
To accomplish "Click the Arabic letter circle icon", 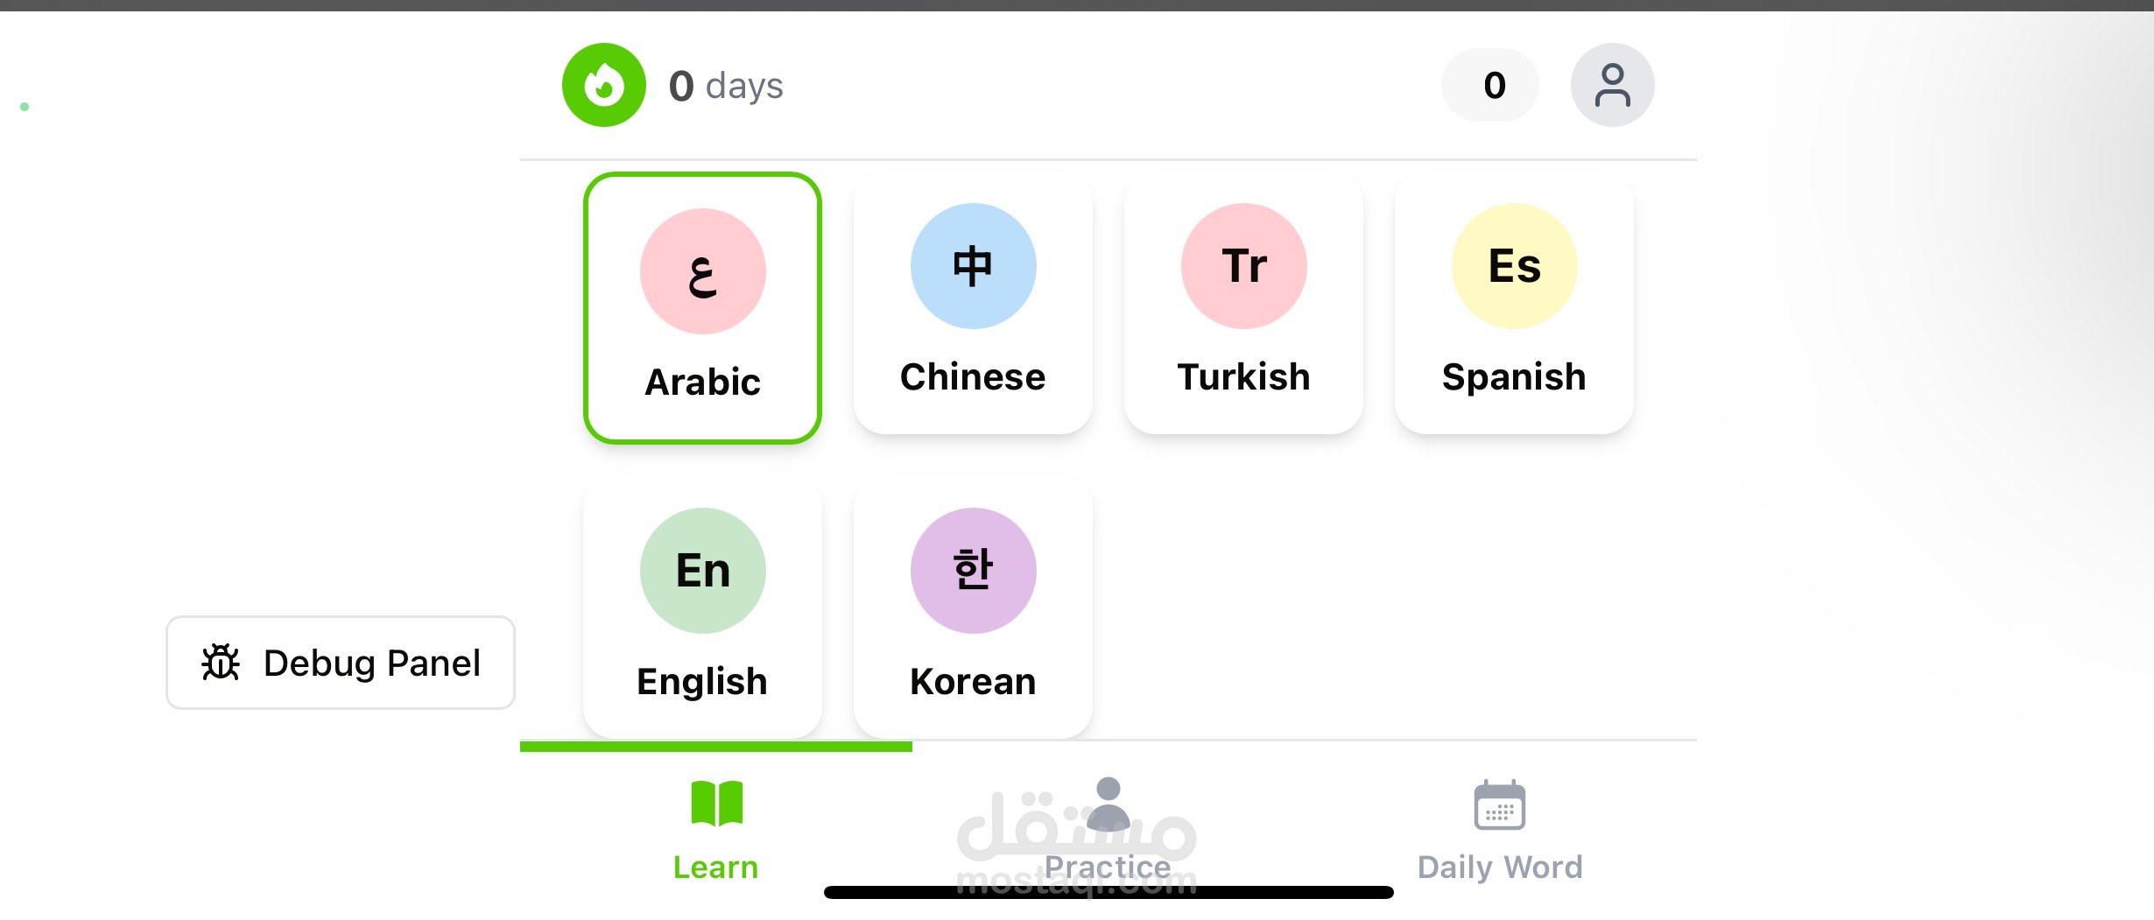I will pos(702,271).
